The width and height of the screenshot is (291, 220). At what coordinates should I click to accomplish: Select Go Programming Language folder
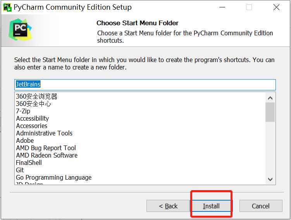pyautogui.click(x=53, y=177)
